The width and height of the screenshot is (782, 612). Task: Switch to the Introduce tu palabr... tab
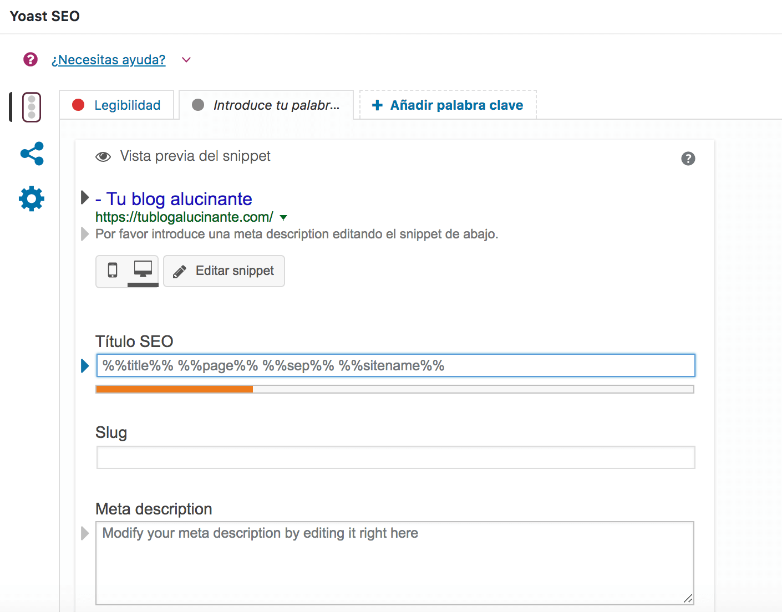pyautogui.click(x=266, y=105)
